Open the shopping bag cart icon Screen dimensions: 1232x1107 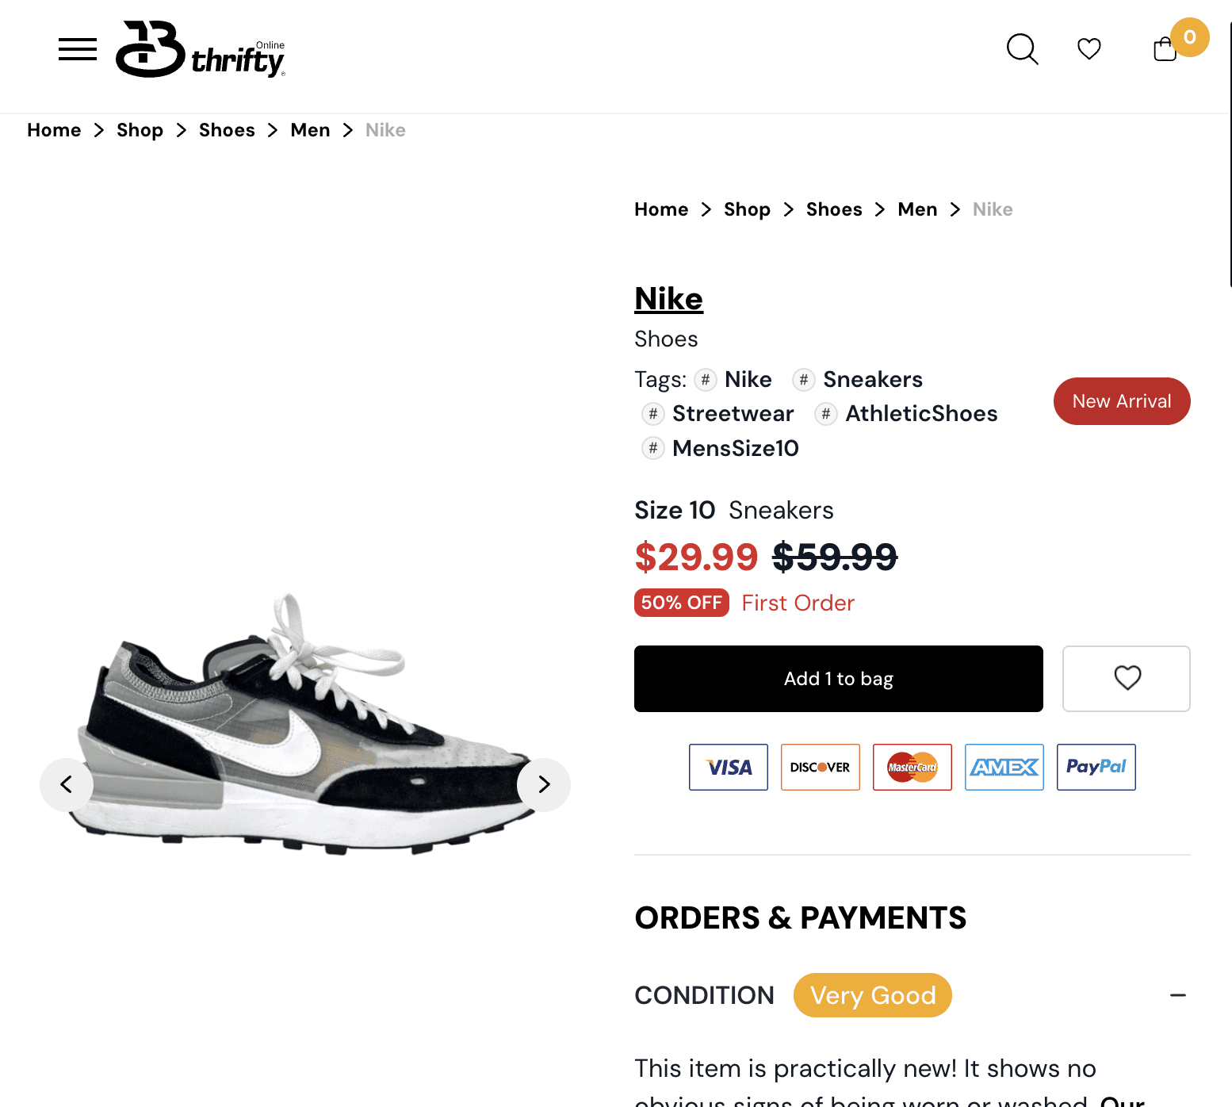pyautogui.click(x=1165, y=49)
